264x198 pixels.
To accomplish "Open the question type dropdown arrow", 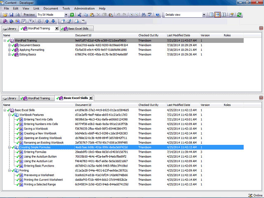I will (33, 21).
